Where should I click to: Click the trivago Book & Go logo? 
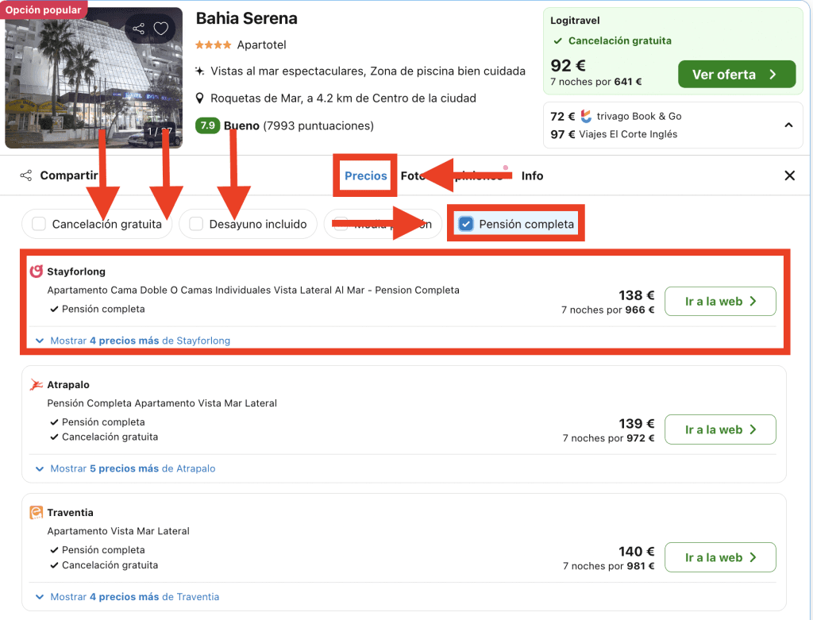[x=586, y=116]
